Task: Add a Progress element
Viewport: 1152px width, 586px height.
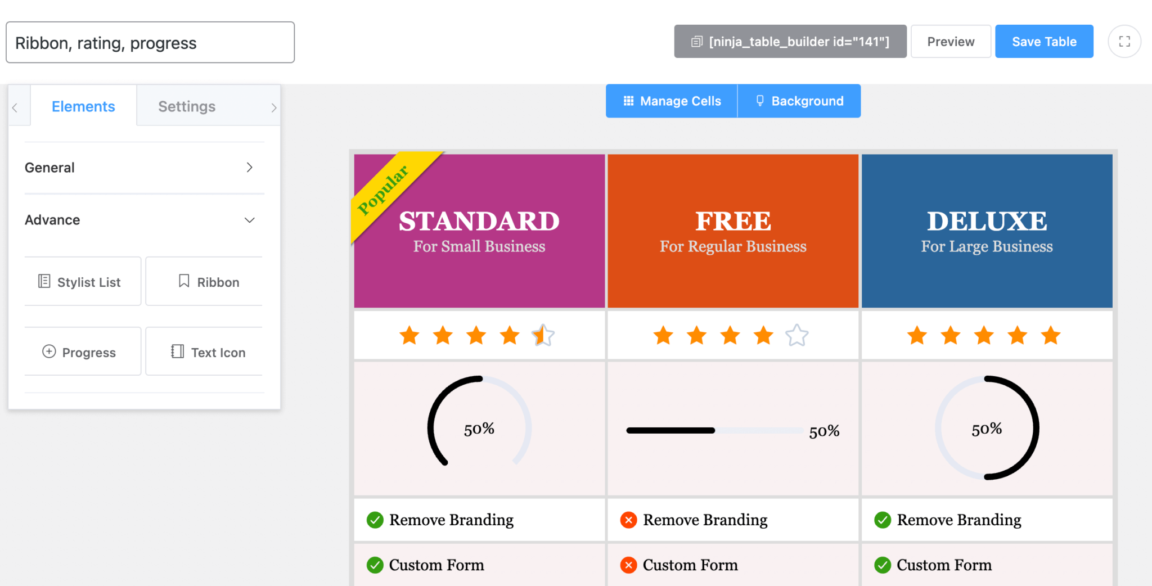Action: [83, 352]
